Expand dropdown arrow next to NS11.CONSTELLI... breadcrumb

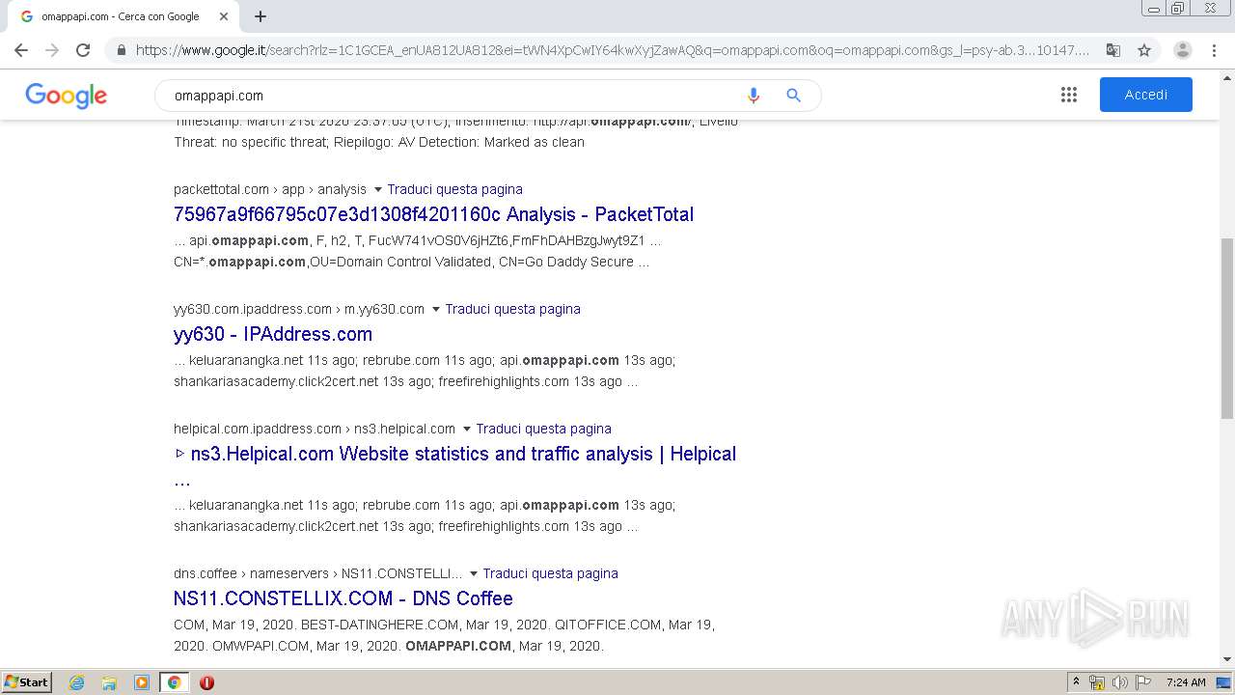coord(473,573)
